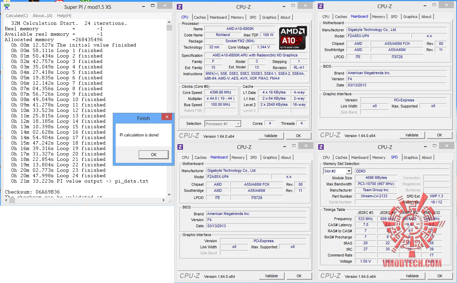
Task: Open the About...(A) menu in Super PI
Action: click(x=43, y=16)
